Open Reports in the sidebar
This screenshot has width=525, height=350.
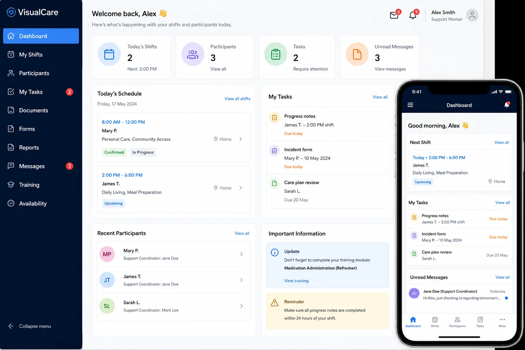41,147
